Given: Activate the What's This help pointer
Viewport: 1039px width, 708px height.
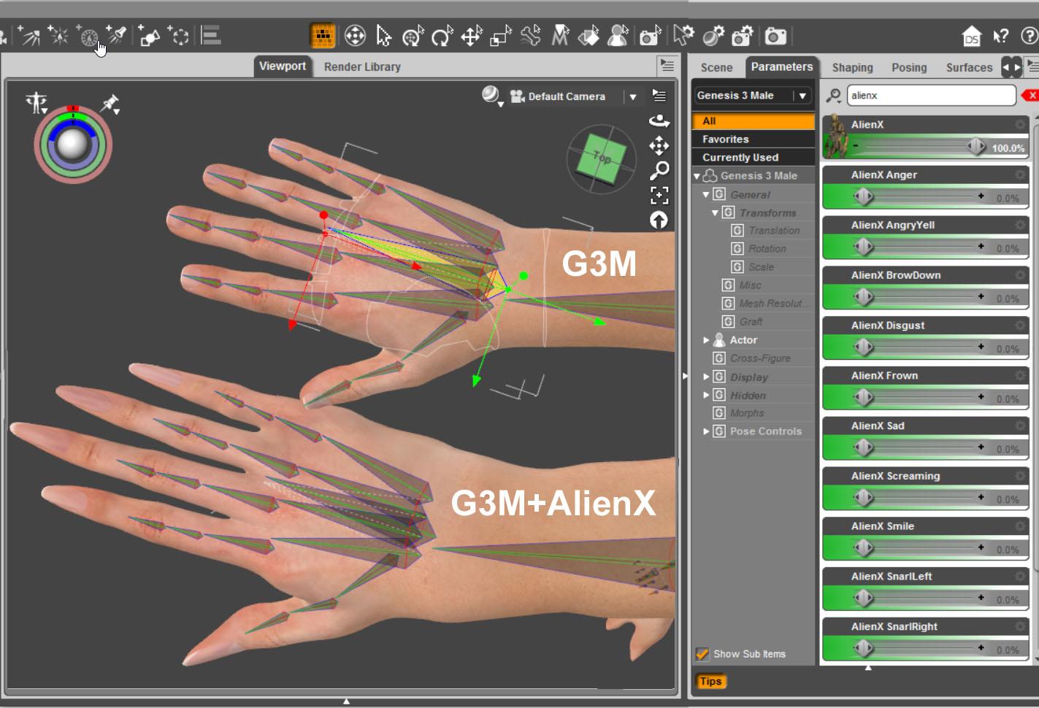Looking at the screenshot, I should 1000,36.
